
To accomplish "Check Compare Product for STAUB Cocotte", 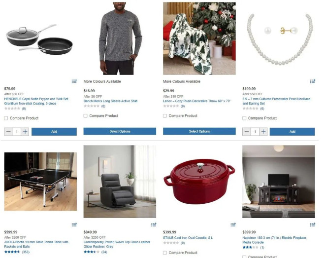I will (x=165, y=253).
